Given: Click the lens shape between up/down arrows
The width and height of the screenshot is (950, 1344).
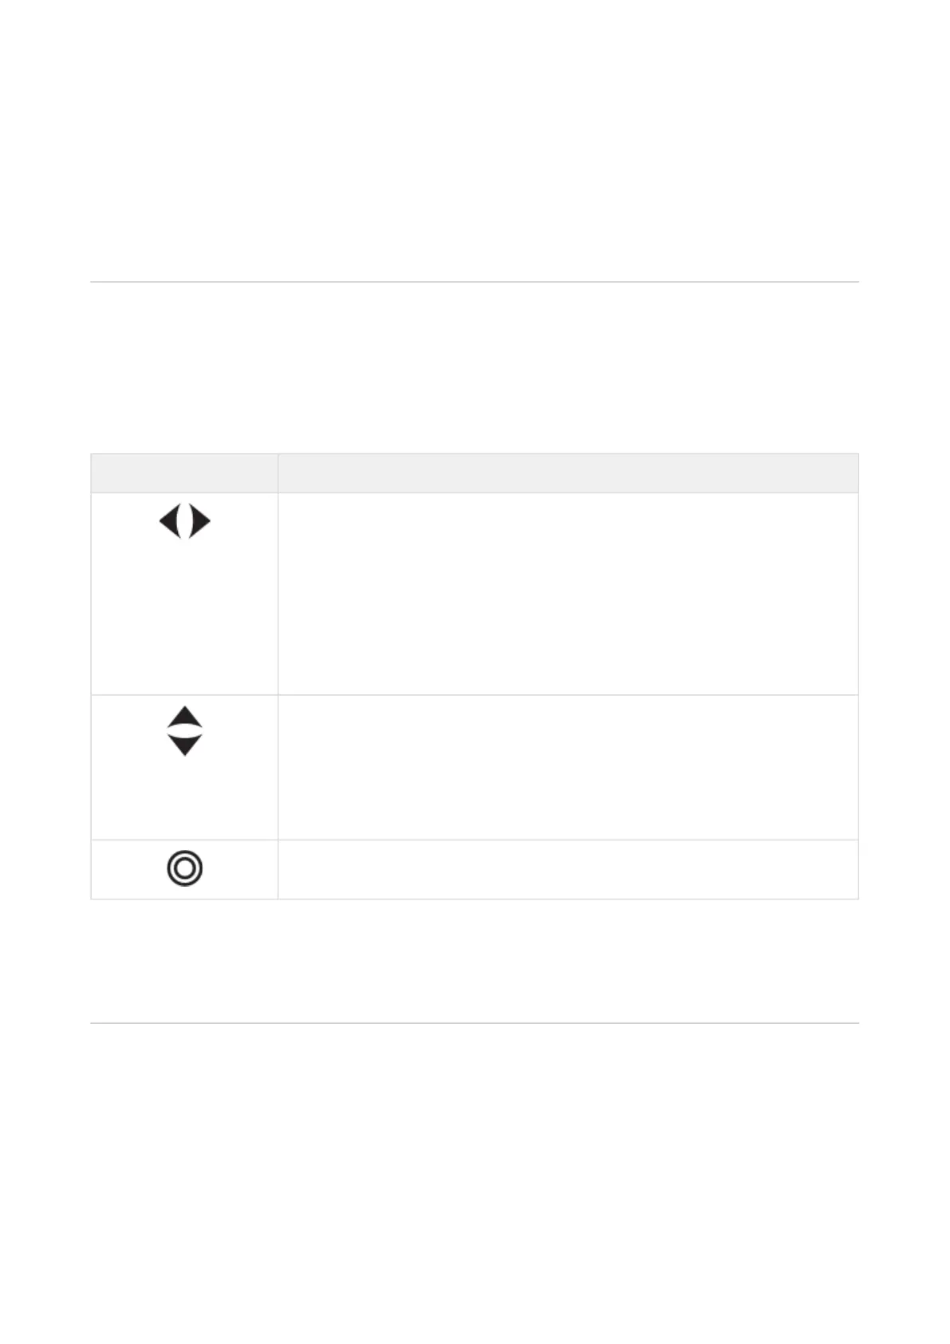Looking at the screenshot, I should tap(185, 731).
